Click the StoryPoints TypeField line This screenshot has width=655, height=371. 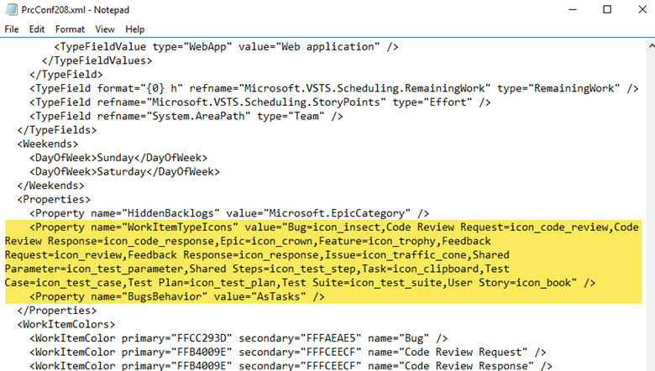(x=259, y=102)
